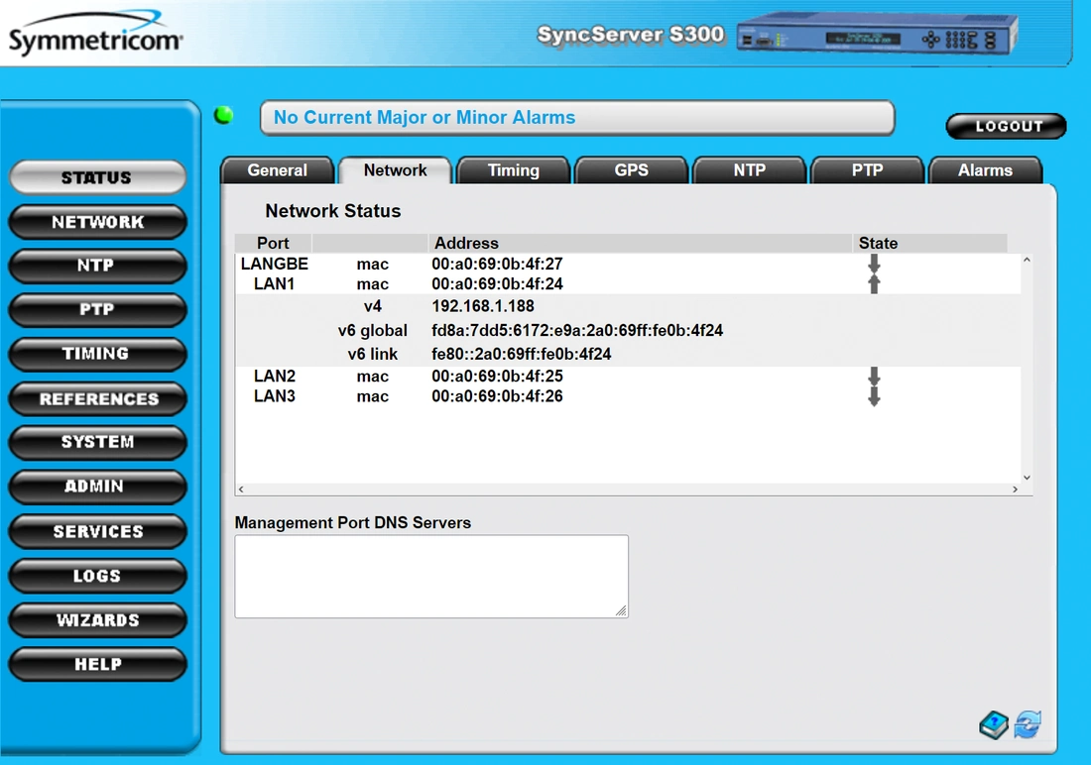Click the LOGOUT button
Image resolution: width=1091 pixels, height=765 pixels.
click(x=1006, y=126)
